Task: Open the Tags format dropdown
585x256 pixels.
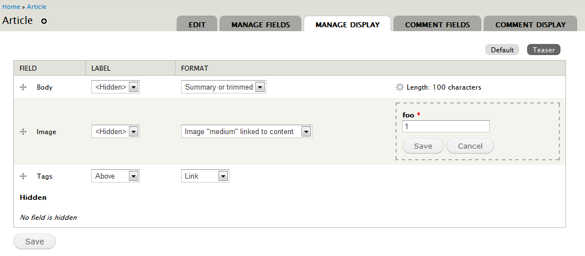Action: point(205,176)
